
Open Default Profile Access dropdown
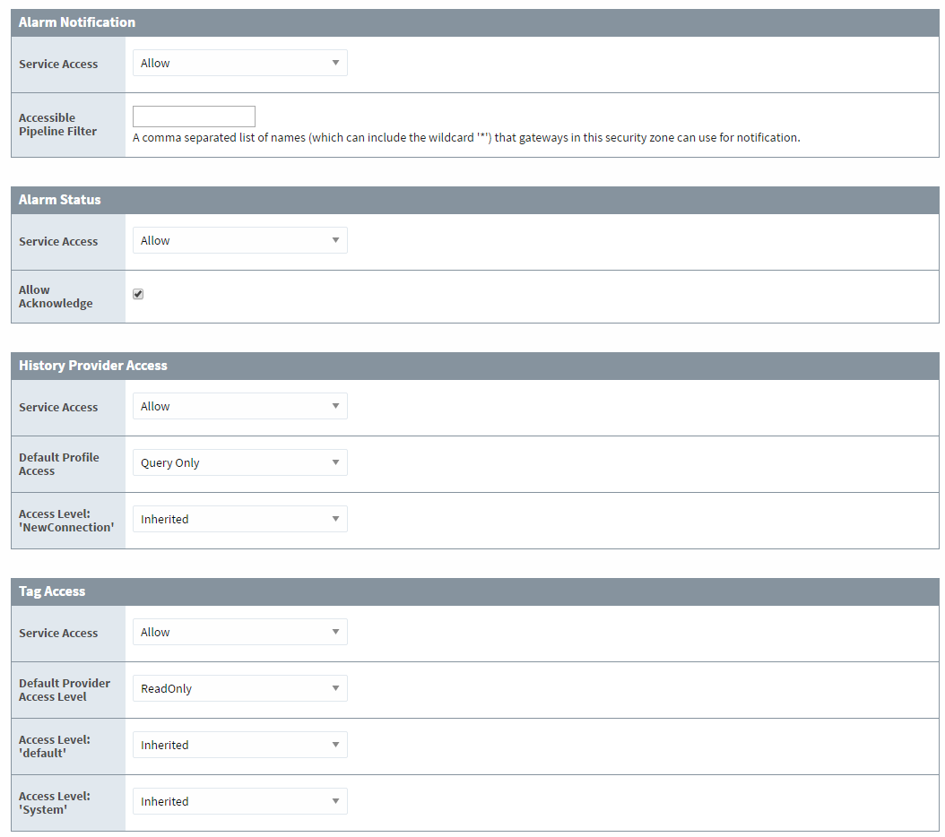[x=239, y=463]
